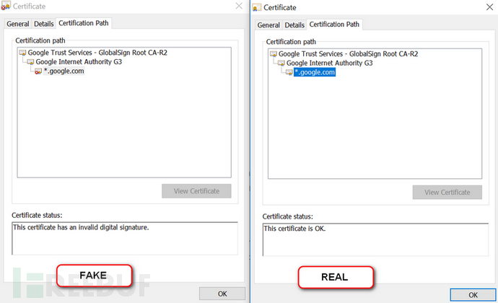This screenshot has height=303, width=498.
Task: Select Google Internet Authority G3 in fake certificate
Action: (79, 62)
